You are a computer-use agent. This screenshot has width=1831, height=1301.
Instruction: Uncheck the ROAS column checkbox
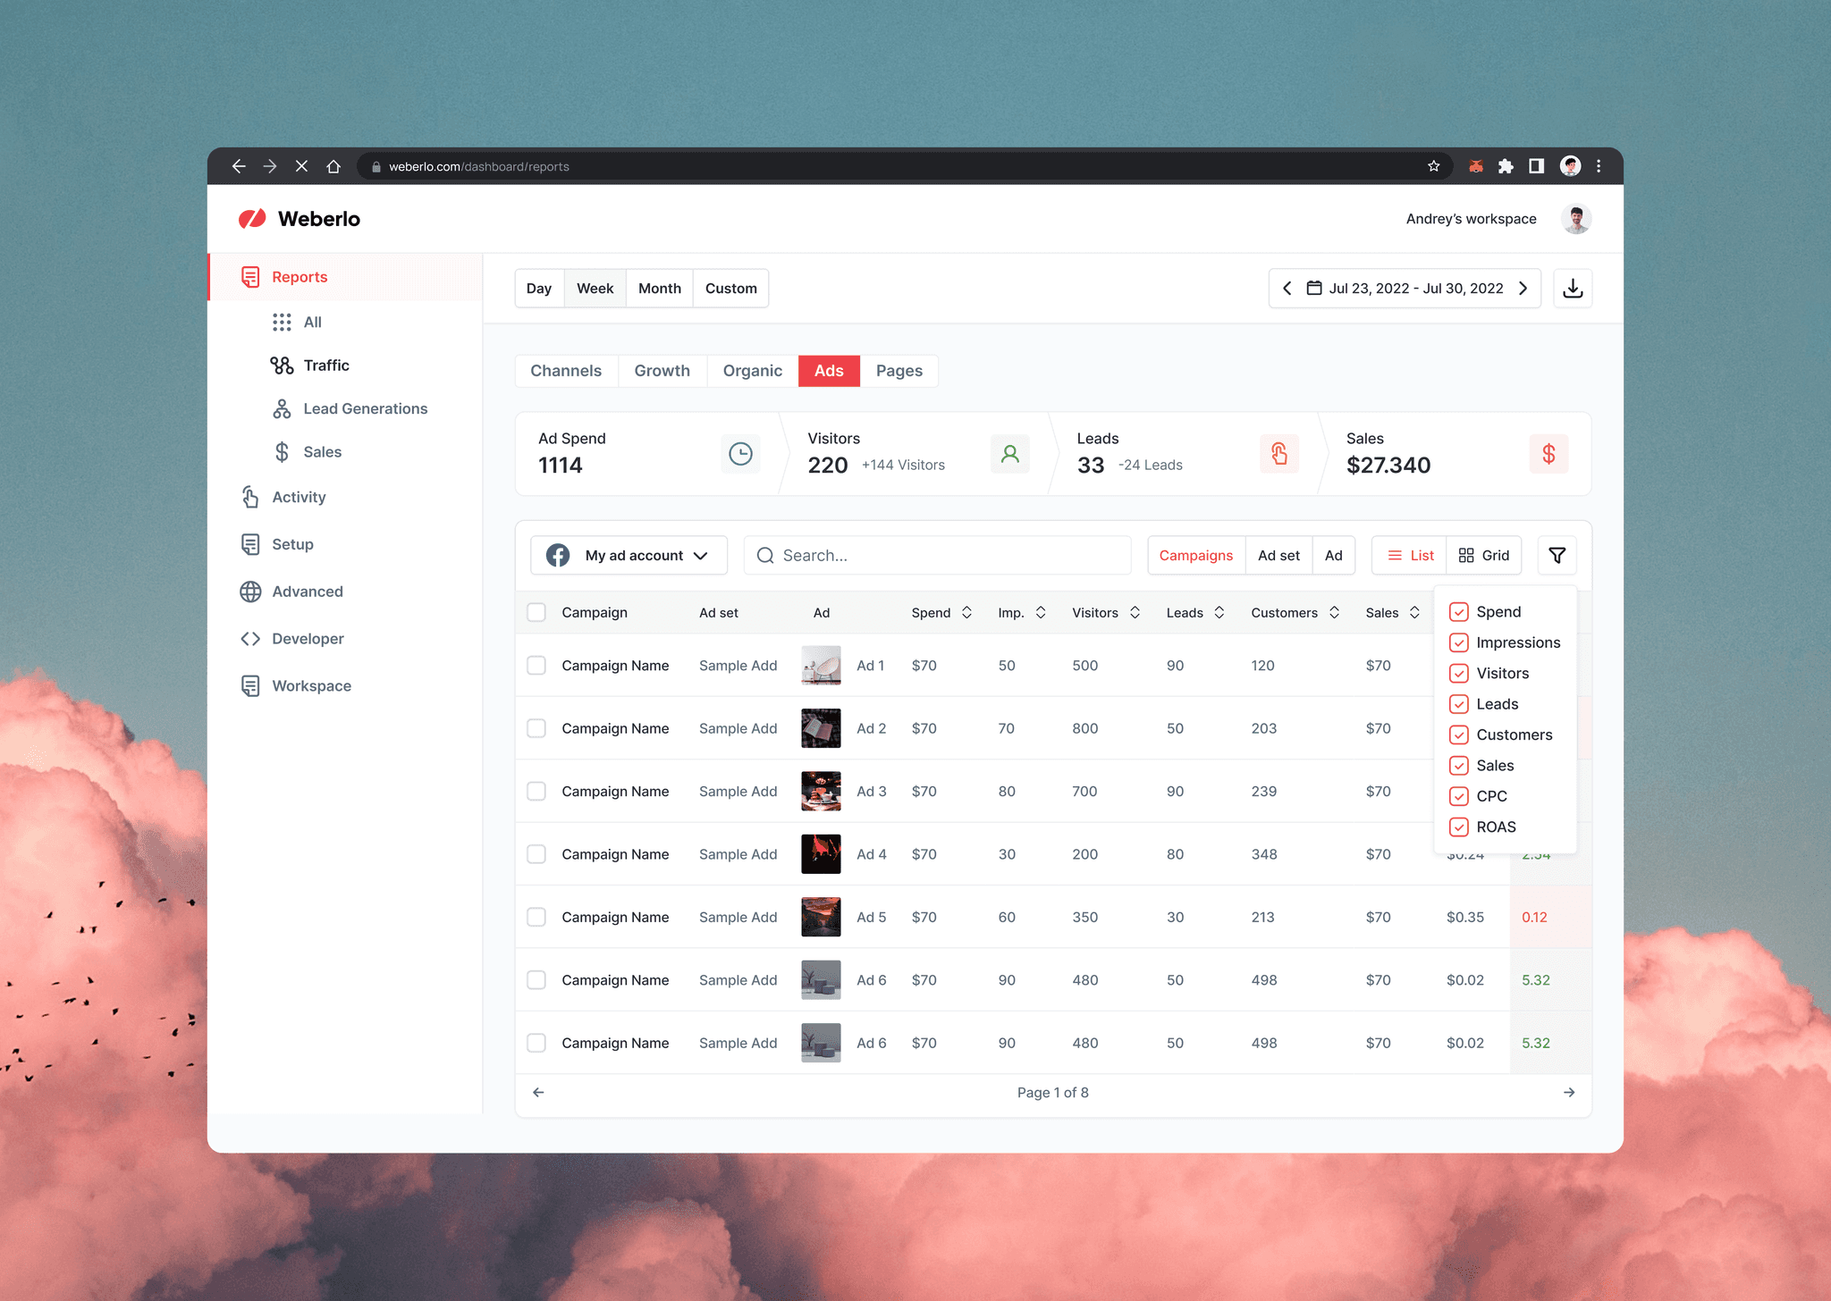pyautogui.click(x=1458, y=827)
